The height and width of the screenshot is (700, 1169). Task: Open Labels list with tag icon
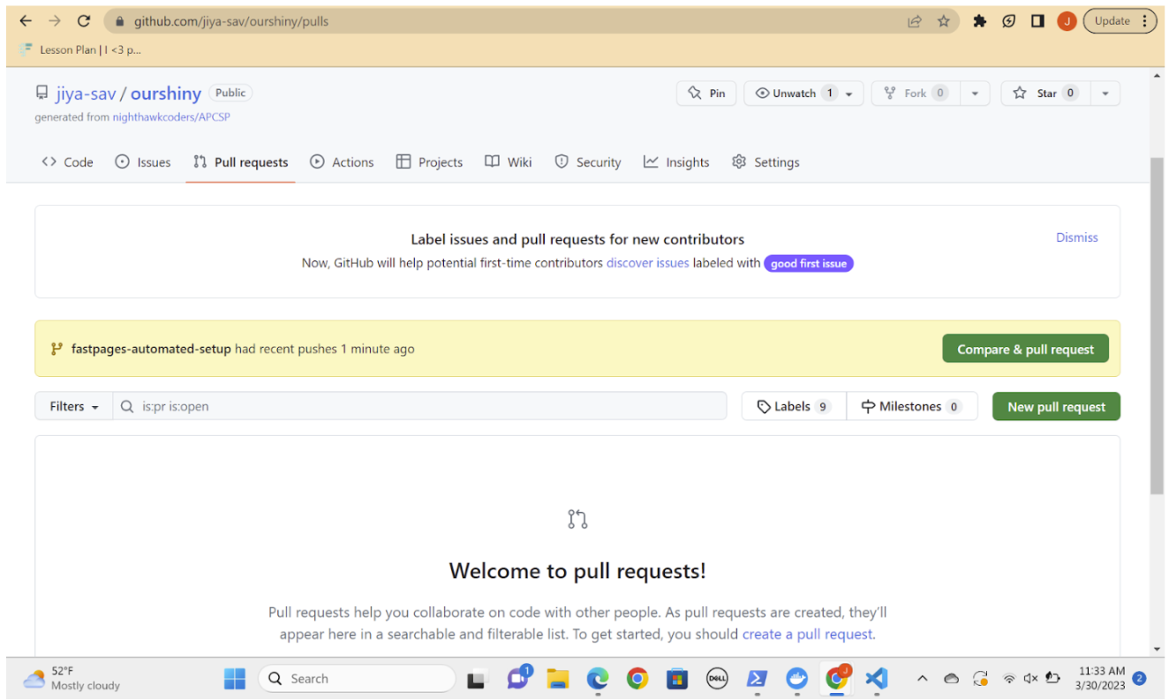click(794, 406)
